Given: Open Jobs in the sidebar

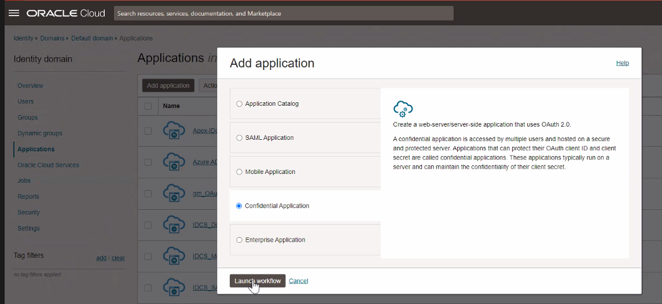Looking at the screenshot, I should tap(24, 180).
